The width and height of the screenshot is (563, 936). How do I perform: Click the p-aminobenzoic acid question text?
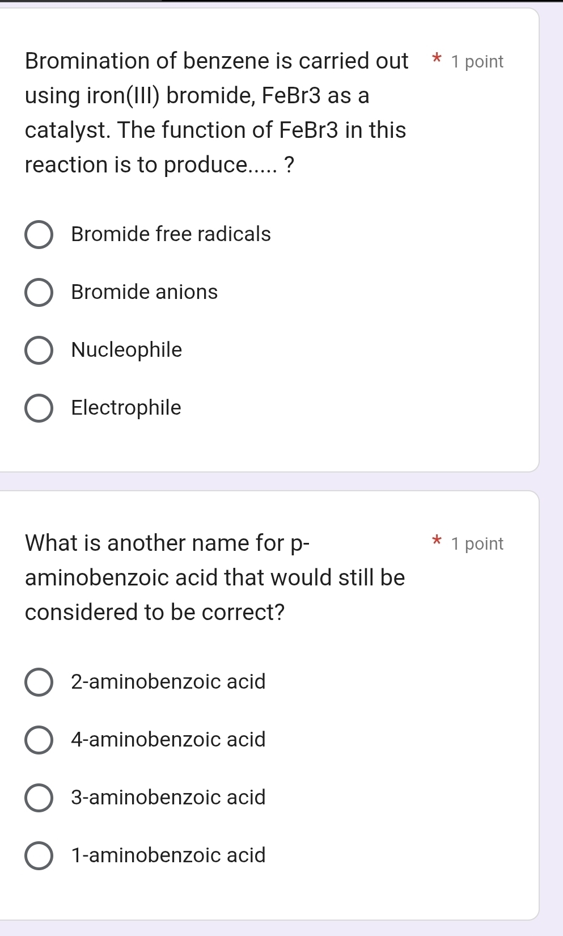pos(215,577)
